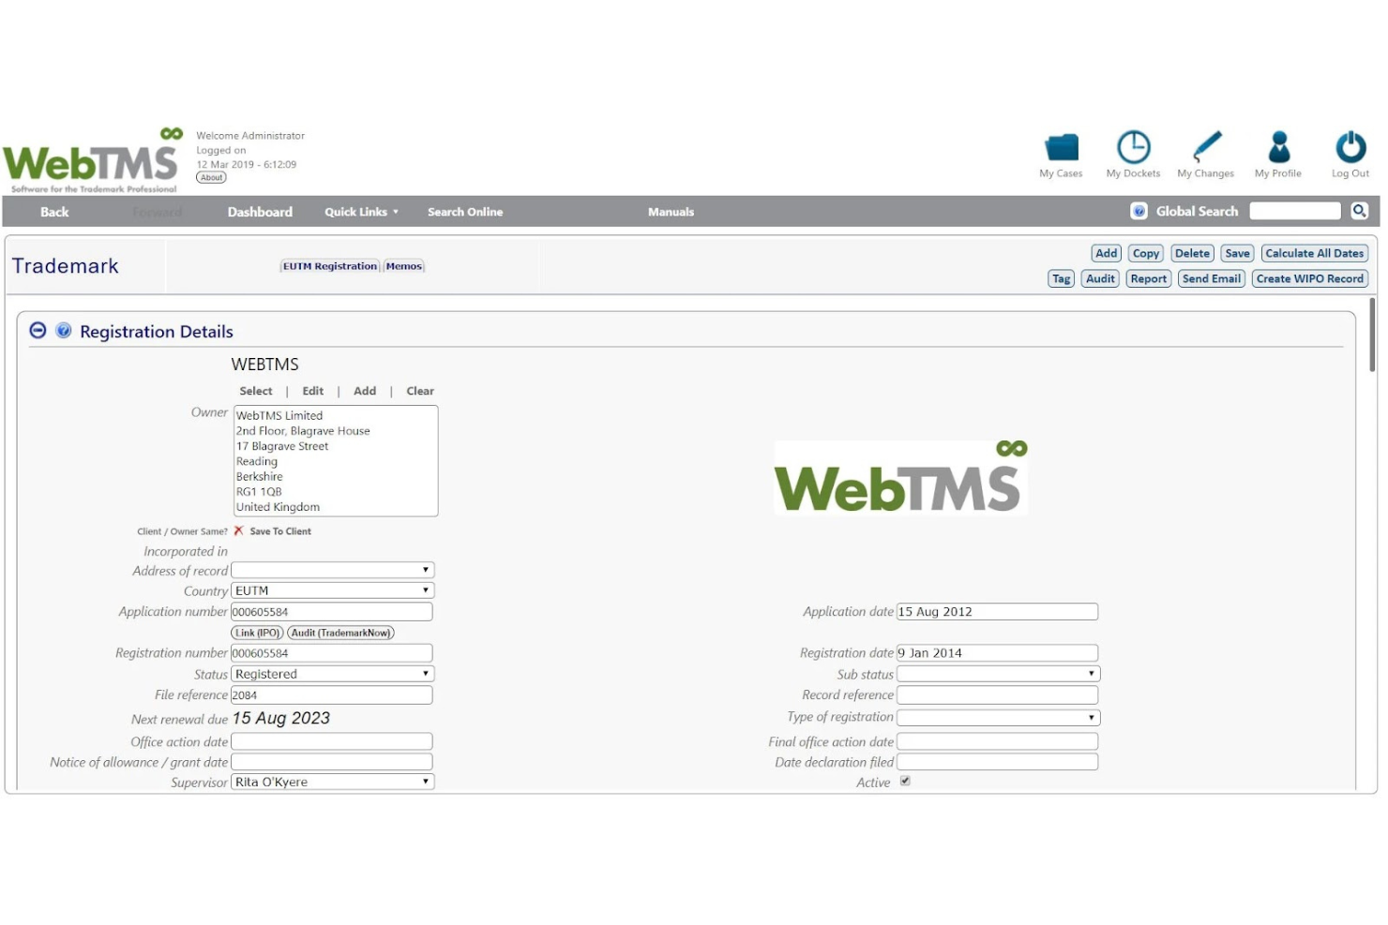This screenshot has height=925, width=1388.
Task: Click the Owner address text box
Action: [335, 461]
